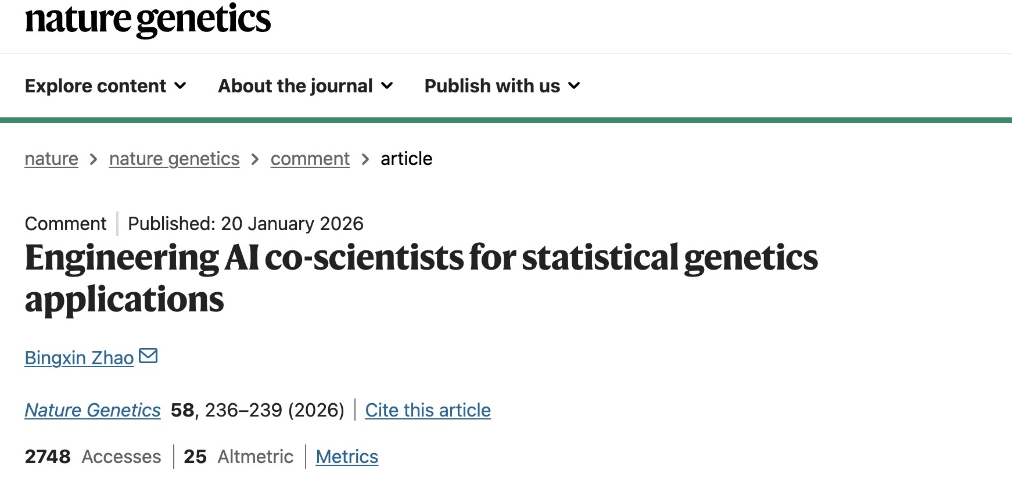Navigate to nature genetics via breadcrumb
The height and width of the screenshot is (488, 1012).
coord(174,159)
